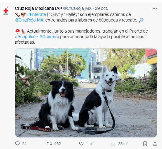The width and height of the screenshot is (162, 149).
Task: Open the @CruzRoja_MX mention in tweet text
Action: [x=29, y=20]
